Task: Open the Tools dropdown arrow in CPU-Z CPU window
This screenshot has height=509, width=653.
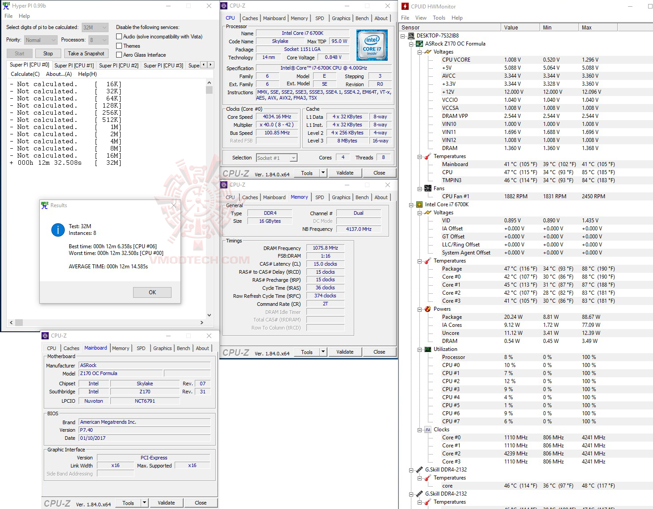Action: (323, 173)
